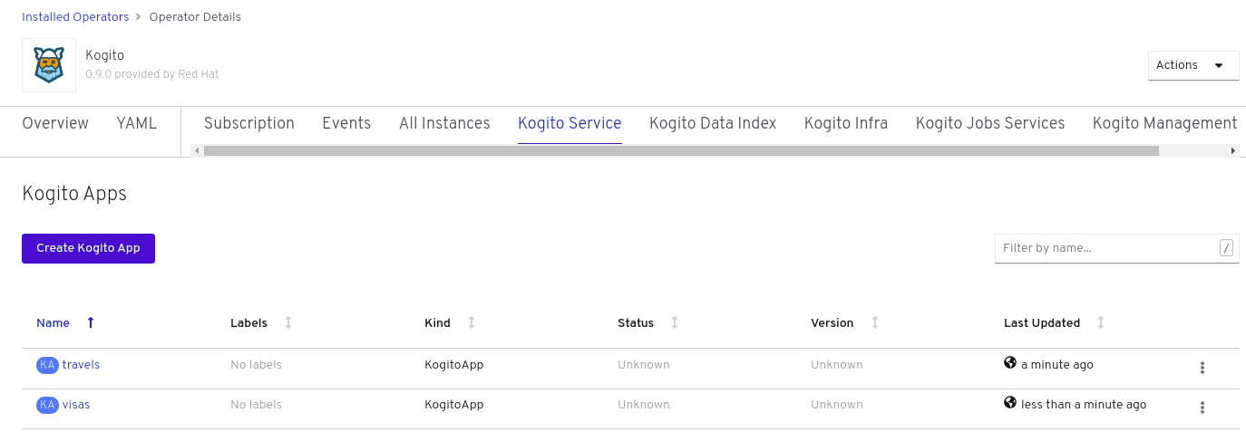Viewport: 1246px width, 432px height.
Task: Click Create Kogito App button
Action: coord(88,248)
